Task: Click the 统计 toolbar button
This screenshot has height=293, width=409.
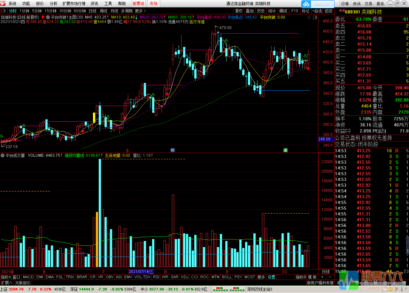Action: coord(272,11)
